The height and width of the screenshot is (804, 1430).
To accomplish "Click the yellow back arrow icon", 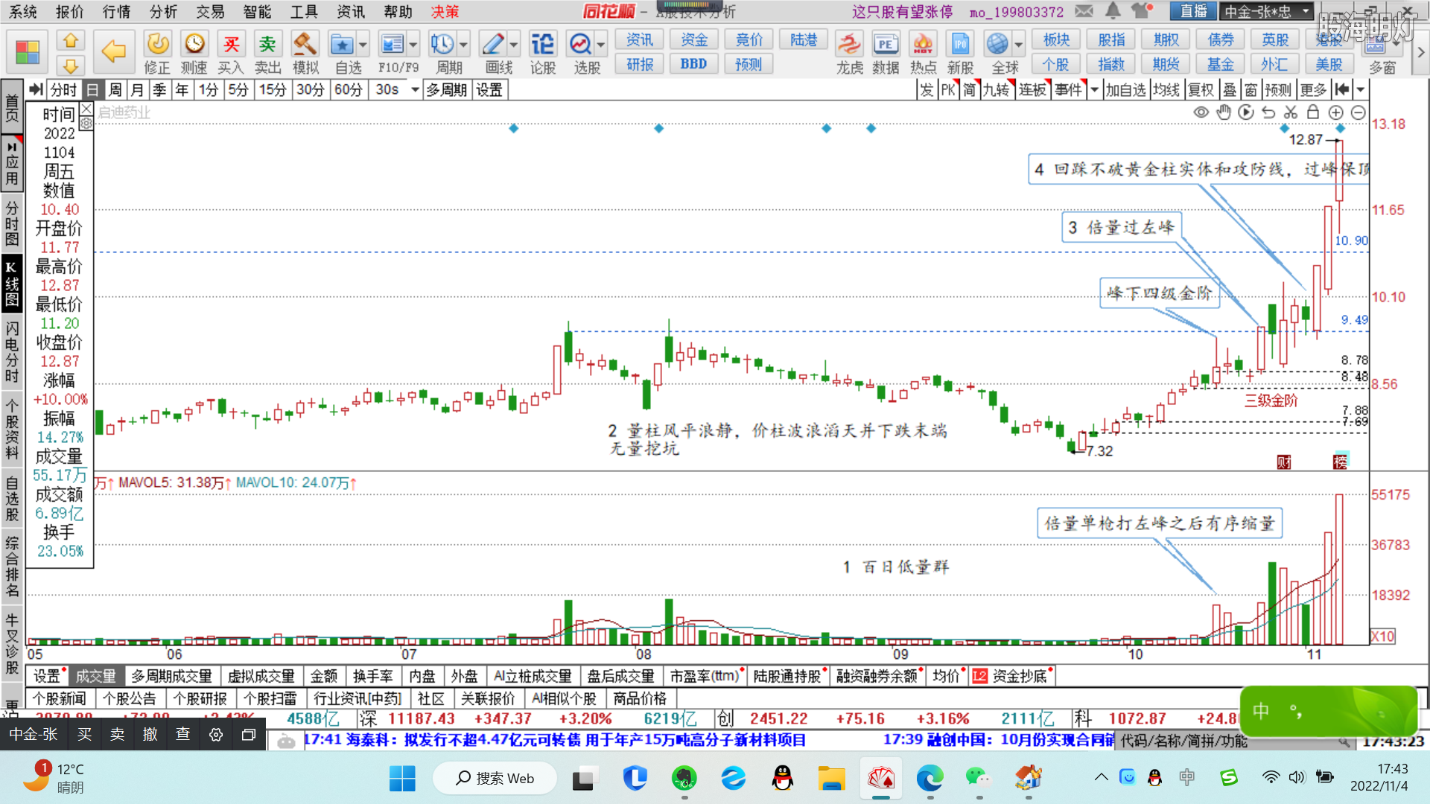I will pyautogui.click(x=113, y=51).
